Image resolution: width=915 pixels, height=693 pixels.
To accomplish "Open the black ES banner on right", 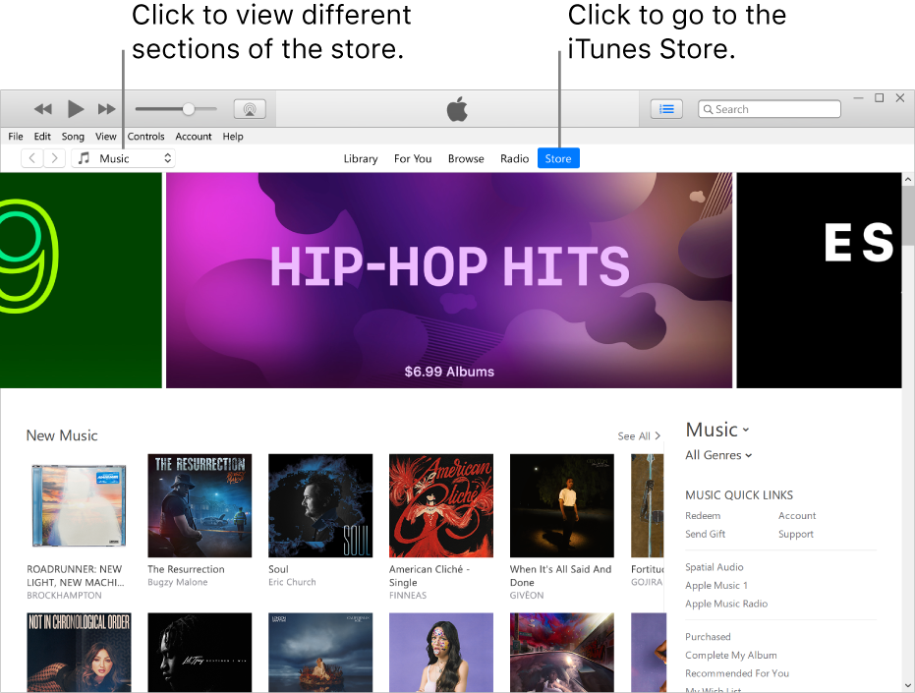I will pos(819,280).
